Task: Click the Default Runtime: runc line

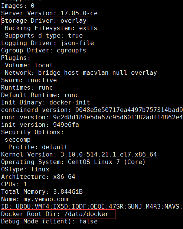Action: [x=40, y=95]
